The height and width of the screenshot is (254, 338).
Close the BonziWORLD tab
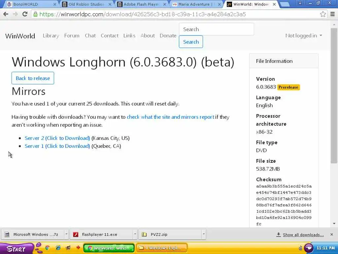[55, 4]
